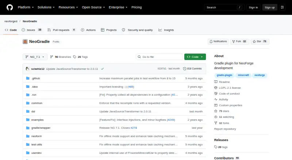Click the header Search field
The width and height of the screenshot is (292, 160).
(224, 7)
